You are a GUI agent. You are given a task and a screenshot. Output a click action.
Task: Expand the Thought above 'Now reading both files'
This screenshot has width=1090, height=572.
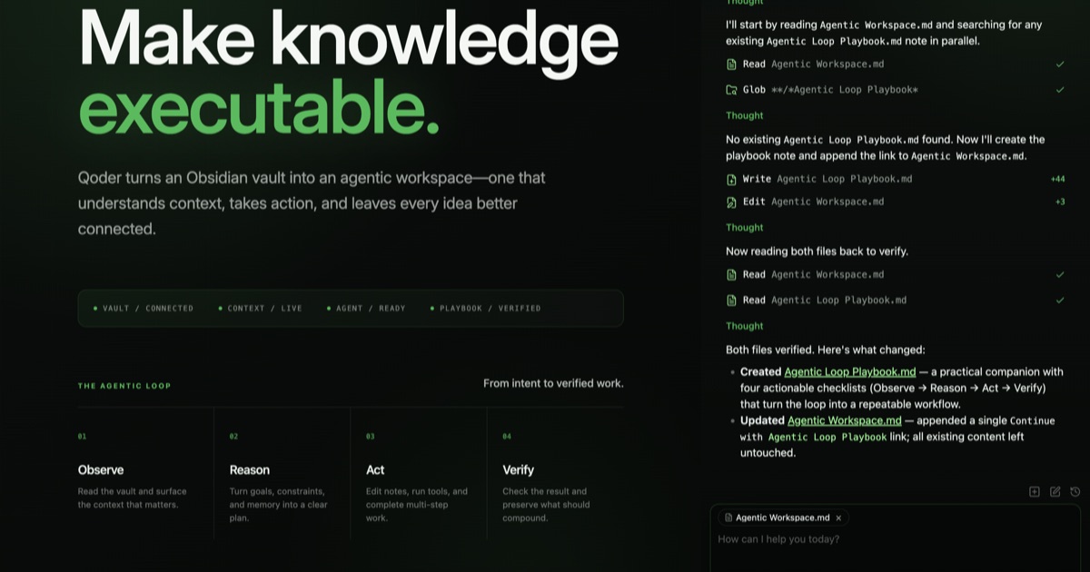click(x=744, y=228)
